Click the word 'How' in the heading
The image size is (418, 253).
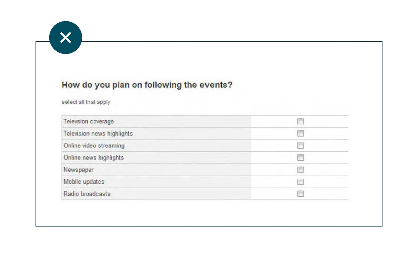pyautogui.click(x=71, y=85)
